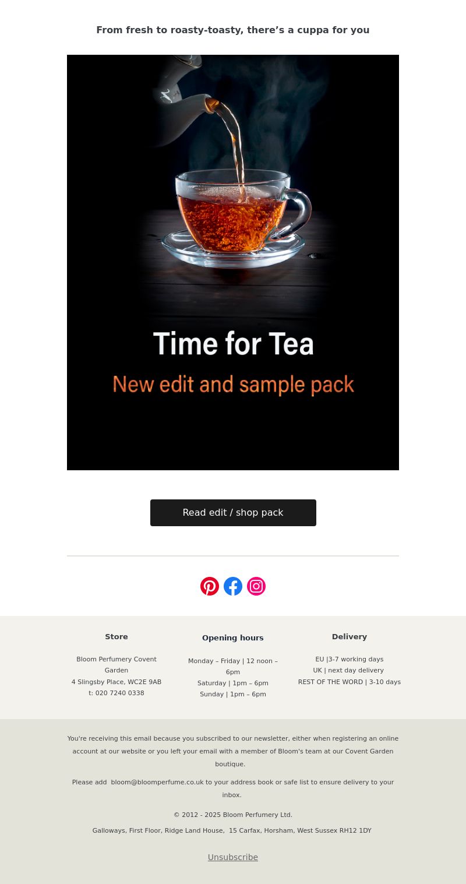Open the Time for Tea banner image

click(x=233, y=262)
